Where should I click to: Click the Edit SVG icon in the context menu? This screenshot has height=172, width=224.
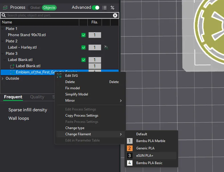(x=59, y=76)
